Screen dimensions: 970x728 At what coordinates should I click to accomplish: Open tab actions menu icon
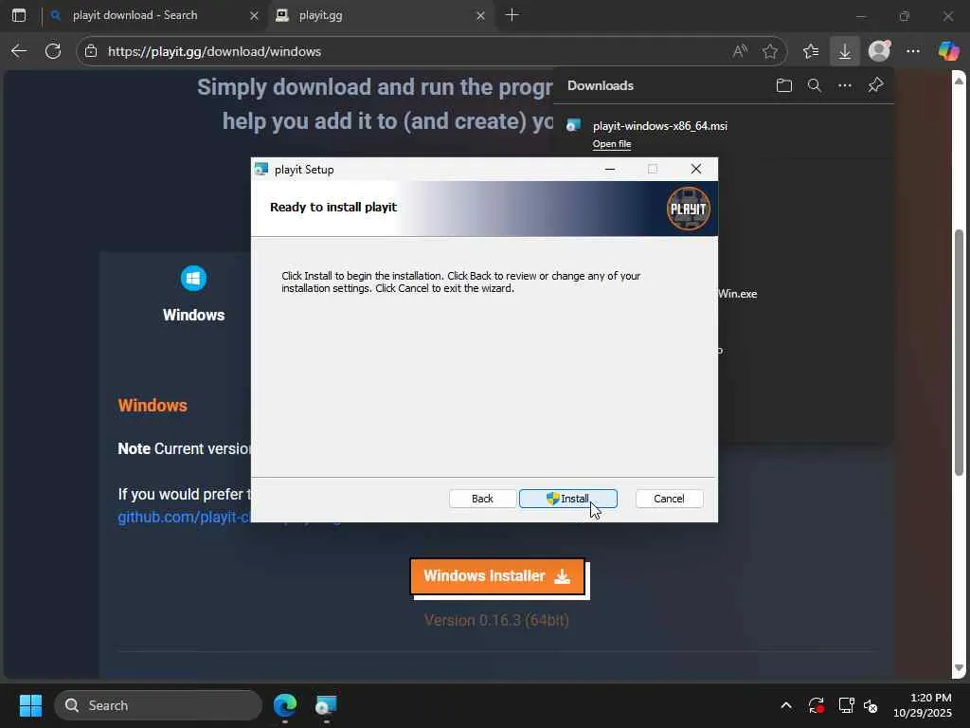pos(19,15)
